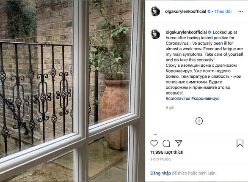Click the verified badge in the header

209,11
